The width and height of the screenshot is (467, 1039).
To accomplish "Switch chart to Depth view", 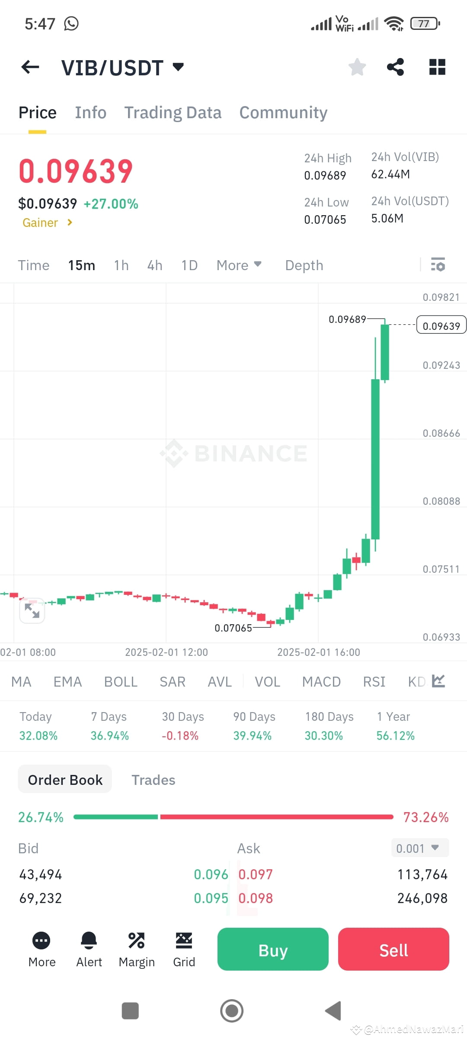I will pyautogui.click(x=304, y=265).
